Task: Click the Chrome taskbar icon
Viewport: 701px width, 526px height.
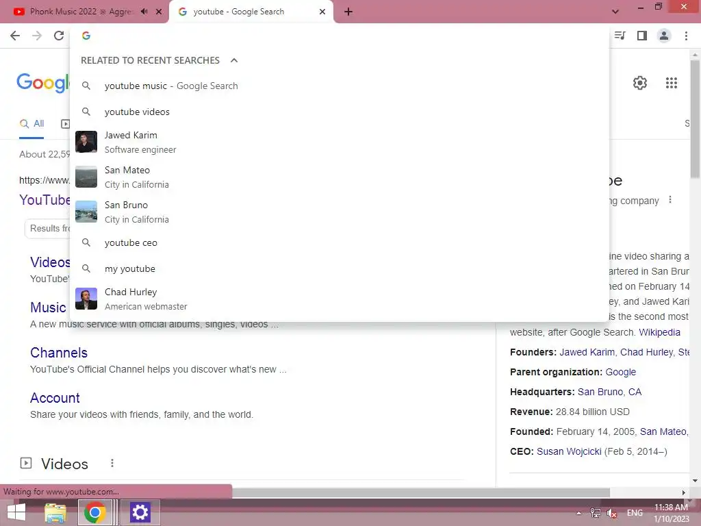Action: click(94, 512)
